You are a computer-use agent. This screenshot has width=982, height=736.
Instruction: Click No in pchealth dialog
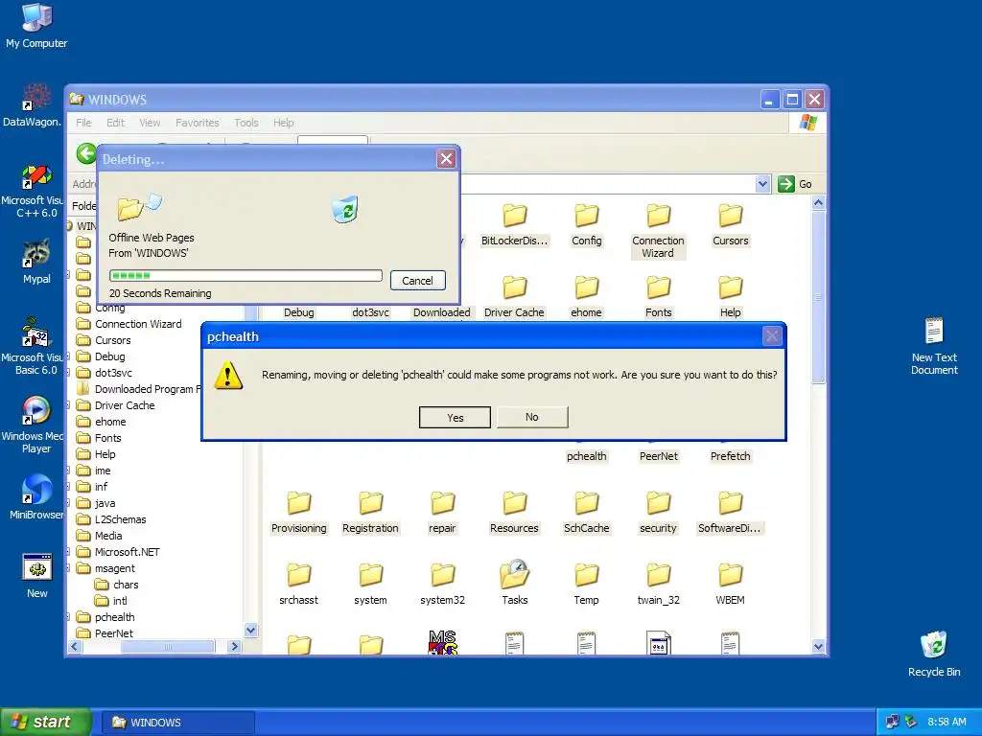pos(532,417)
